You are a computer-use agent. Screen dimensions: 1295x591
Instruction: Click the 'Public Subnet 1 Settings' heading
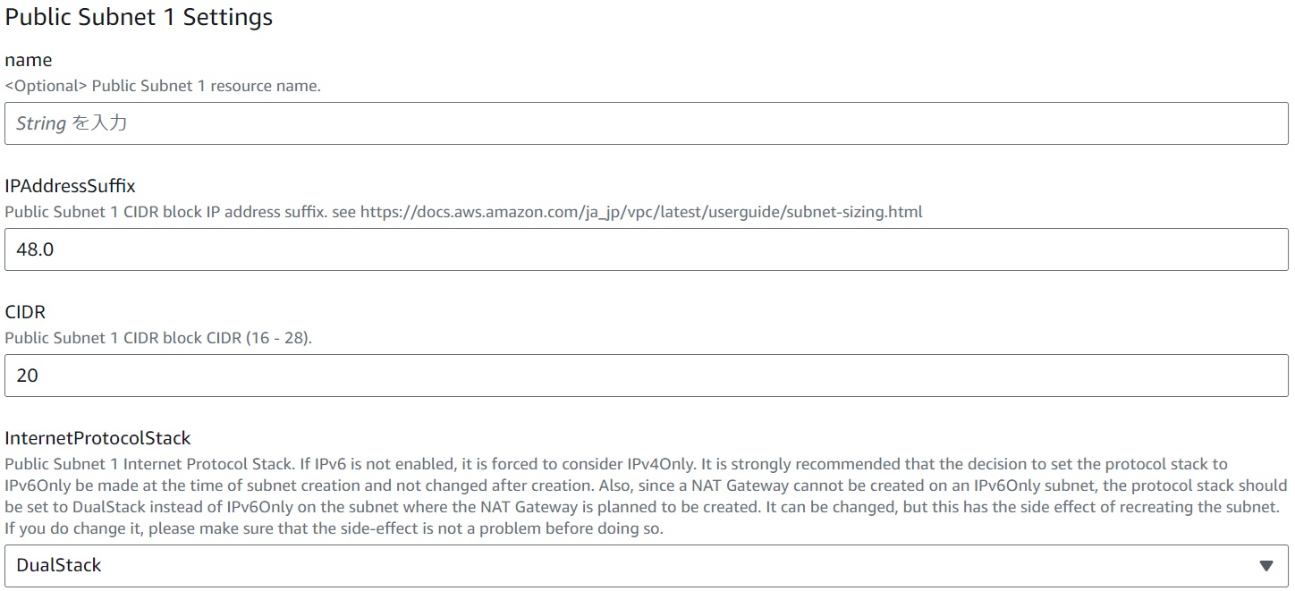click(139, 17)
